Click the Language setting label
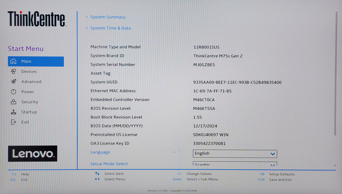The height and width of the screenshot is (194, 342). 100,152
